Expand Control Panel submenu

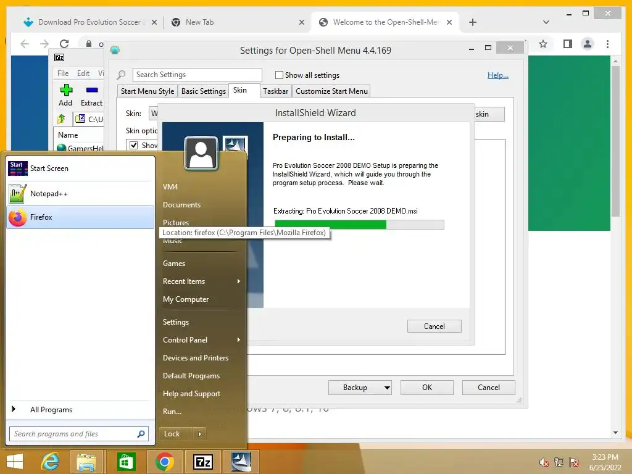(x=201, y=340)
